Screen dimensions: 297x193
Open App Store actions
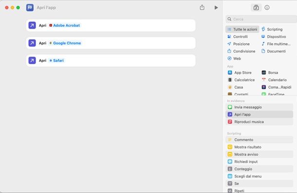click(240, 72)
